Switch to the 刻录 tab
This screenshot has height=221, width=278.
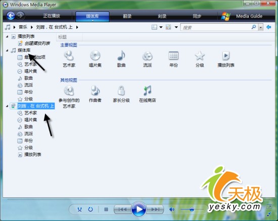pos(162,16)
